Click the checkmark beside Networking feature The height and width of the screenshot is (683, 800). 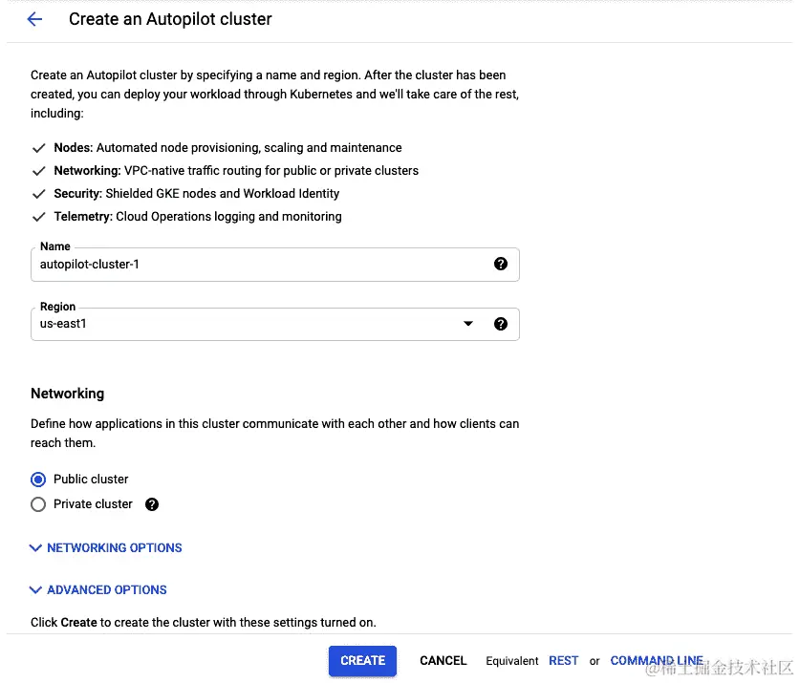click(x=39, y=171)
